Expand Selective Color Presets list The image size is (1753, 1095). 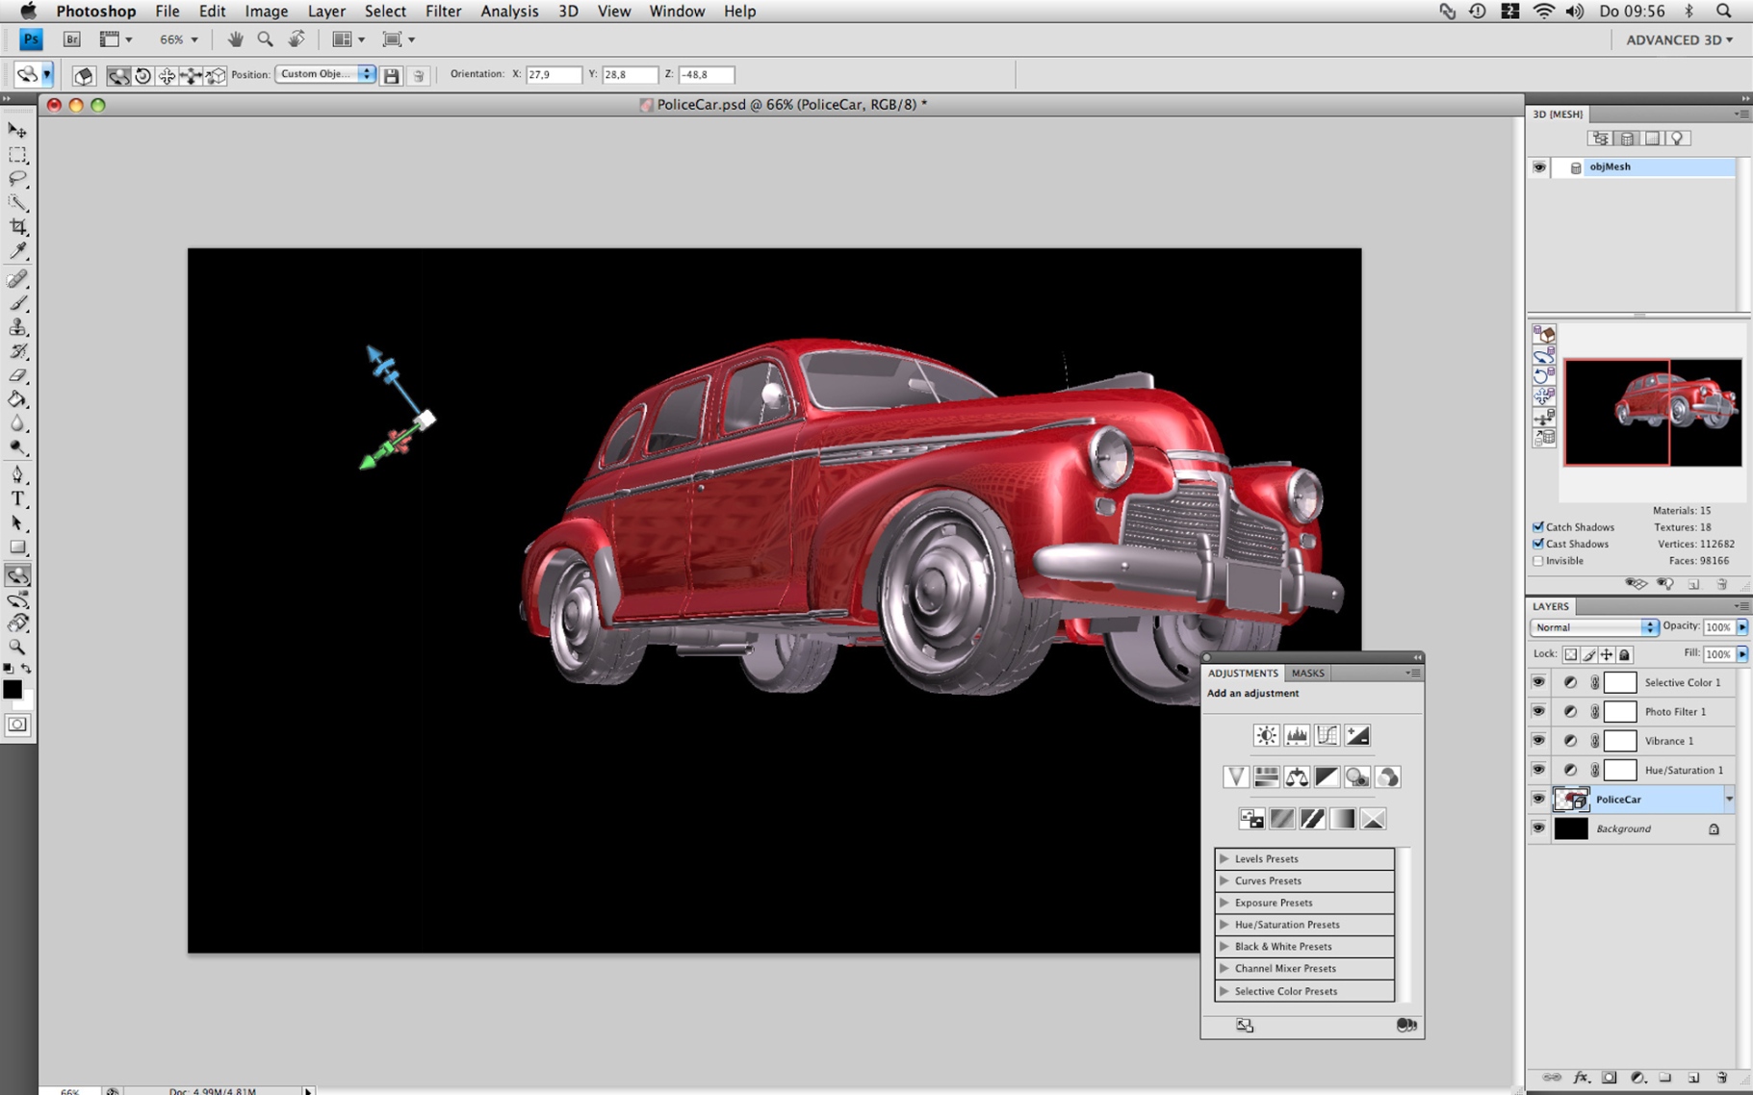click(1225, 991)
